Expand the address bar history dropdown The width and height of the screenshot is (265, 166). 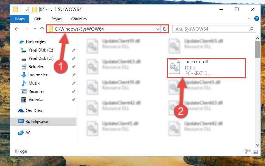point(158,29)
